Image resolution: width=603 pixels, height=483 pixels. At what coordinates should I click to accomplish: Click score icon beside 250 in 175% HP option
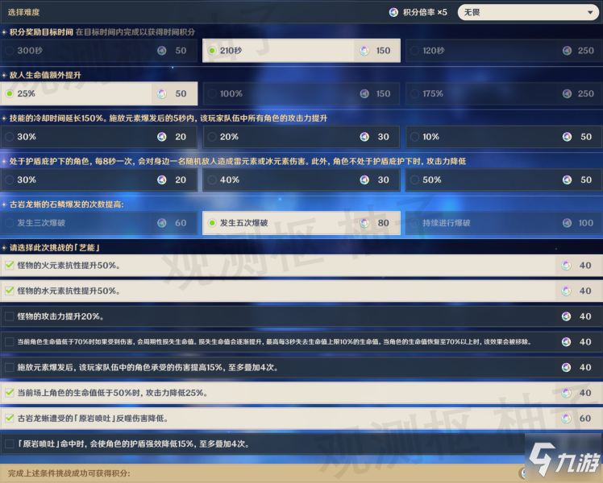(x=567, y=93)
